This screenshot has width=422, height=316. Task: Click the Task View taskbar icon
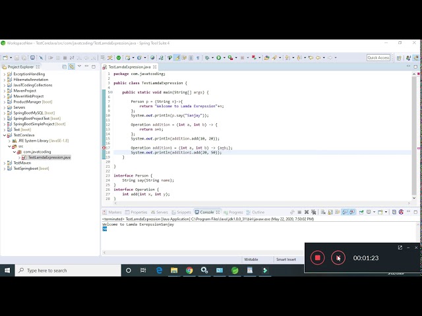coord(143,271)
